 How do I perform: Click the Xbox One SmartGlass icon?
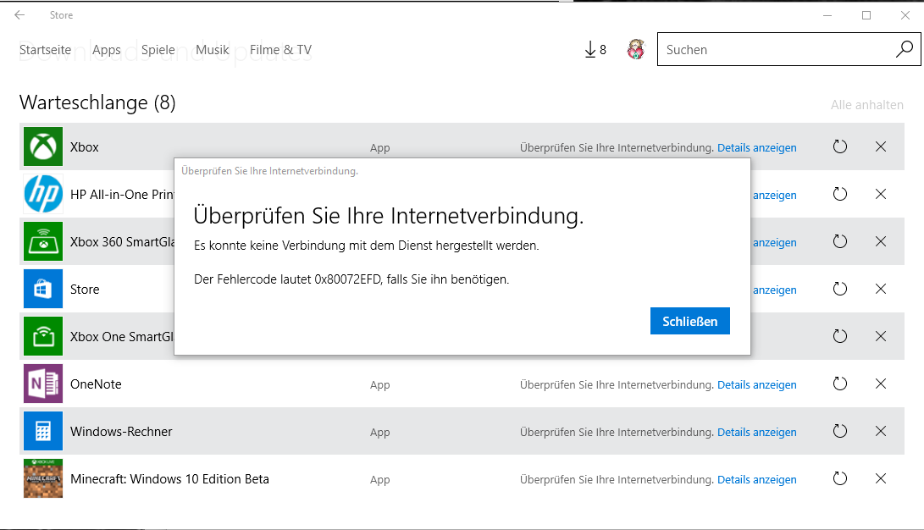pyautogui.click(x=43, y=336)
